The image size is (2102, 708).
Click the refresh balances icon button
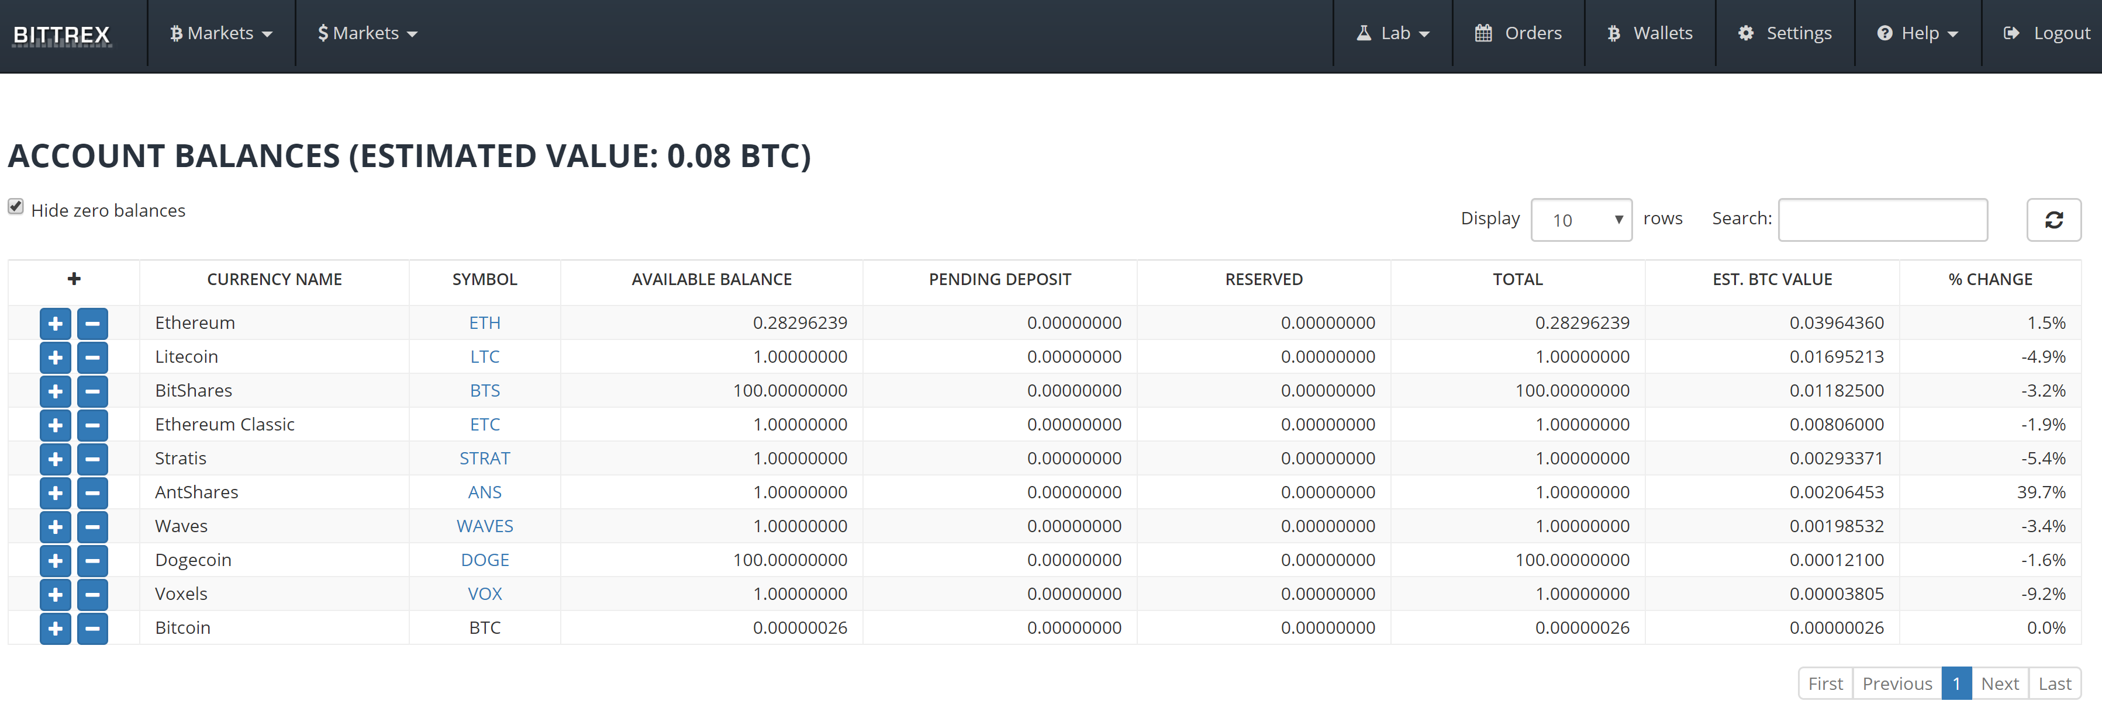[2054, 220]
